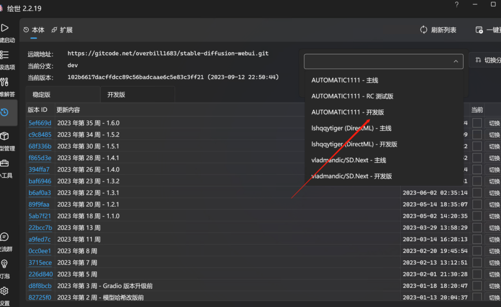Click 切换 button for 1.3.2 row

coord(494,181)
